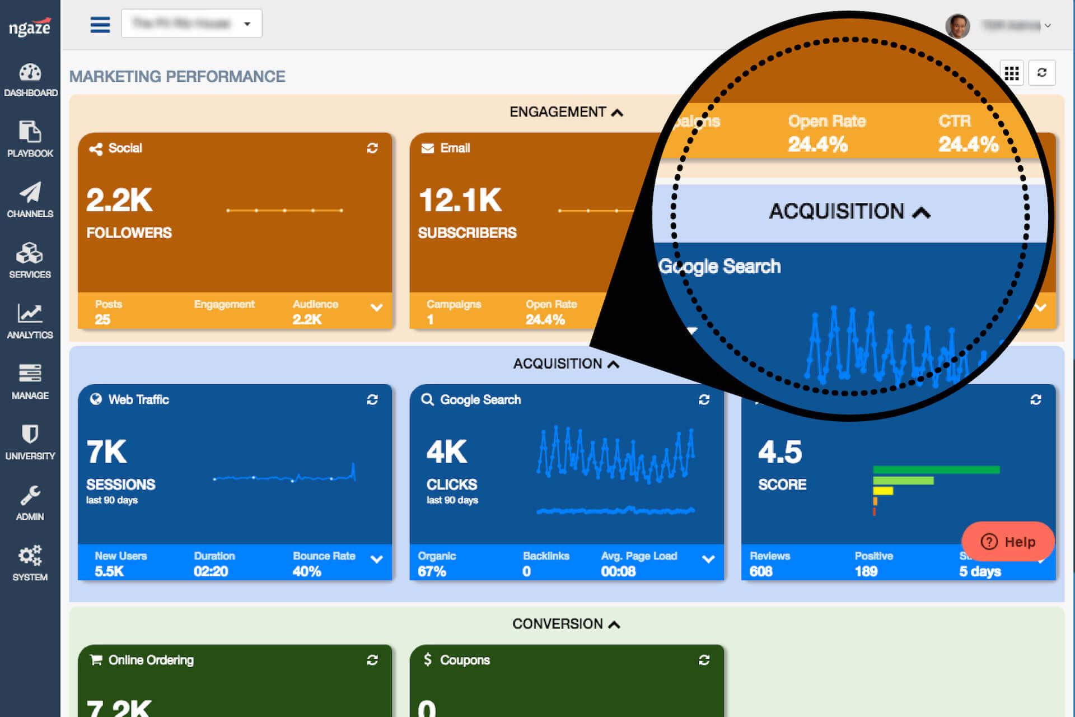
Task: Refresh the Web Traffic card
Action: [x=372, y=399]
